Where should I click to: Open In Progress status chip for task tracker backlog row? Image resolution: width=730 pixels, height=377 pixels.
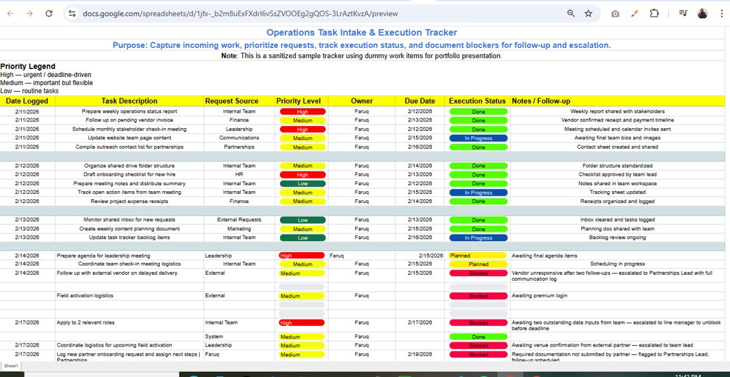click(x=478, y=238)
